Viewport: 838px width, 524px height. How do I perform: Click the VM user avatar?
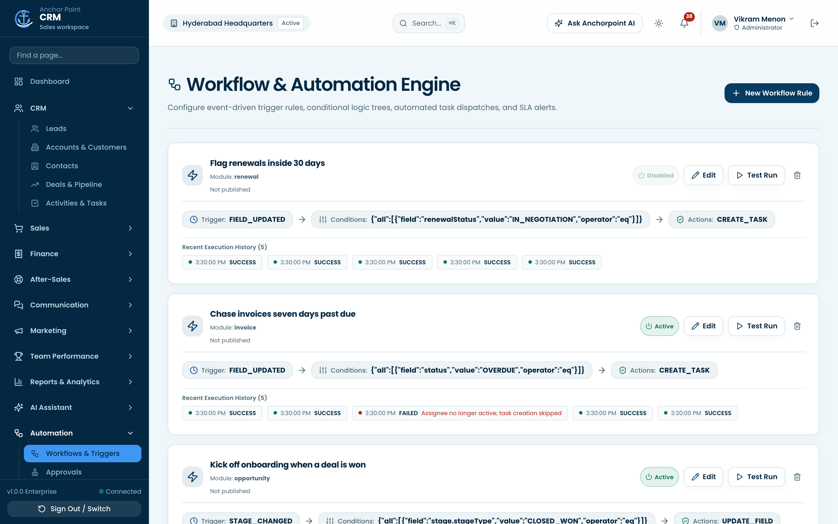tap(720, 23)
